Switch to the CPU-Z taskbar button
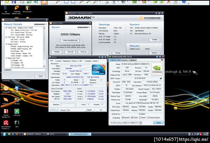This screenshot has width=210, height=143. coord(57,134)
